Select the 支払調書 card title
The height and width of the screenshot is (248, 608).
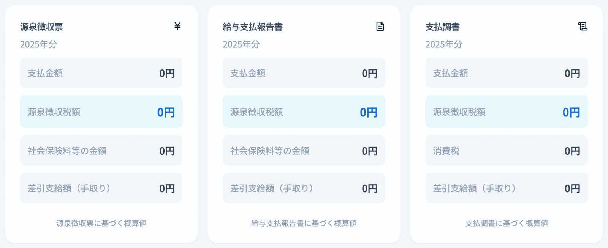coord(442,27)
